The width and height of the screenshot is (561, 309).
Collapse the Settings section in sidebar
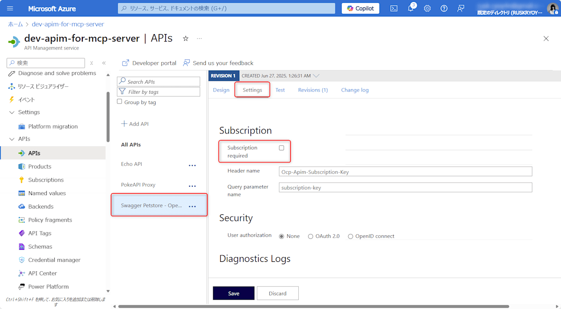click(x=12, y=112)
